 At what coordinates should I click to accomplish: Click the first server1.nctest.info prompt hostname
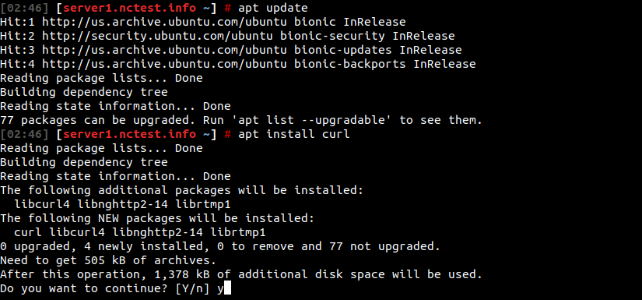(129, 8)
